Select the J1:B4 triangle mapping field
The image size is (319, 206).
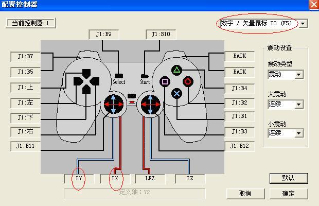point(240,89)
